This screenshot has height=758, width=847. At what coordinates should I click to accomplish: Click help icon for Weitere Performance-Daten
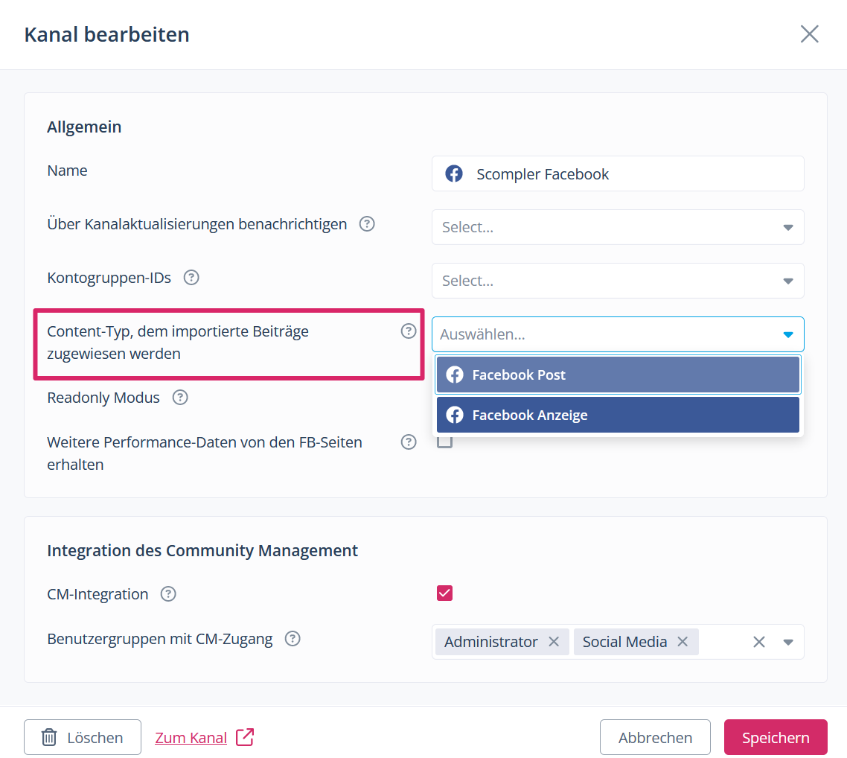coord(409,442)
